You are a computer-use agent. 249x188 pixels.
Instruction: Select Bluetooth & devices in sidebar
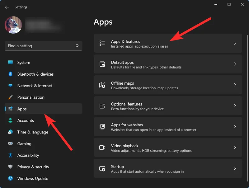coord(35,74)
